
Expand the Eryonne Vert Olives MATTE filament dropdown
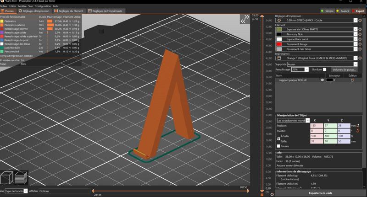click(x=355, y=29)
